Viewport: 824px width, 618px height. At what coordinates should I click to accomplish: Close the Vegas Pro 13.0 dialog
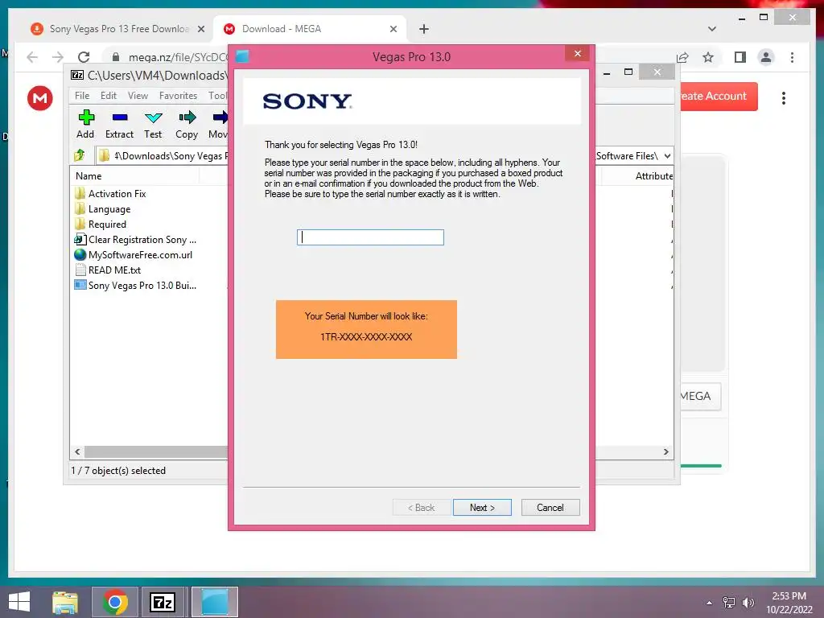coord(578,54)
